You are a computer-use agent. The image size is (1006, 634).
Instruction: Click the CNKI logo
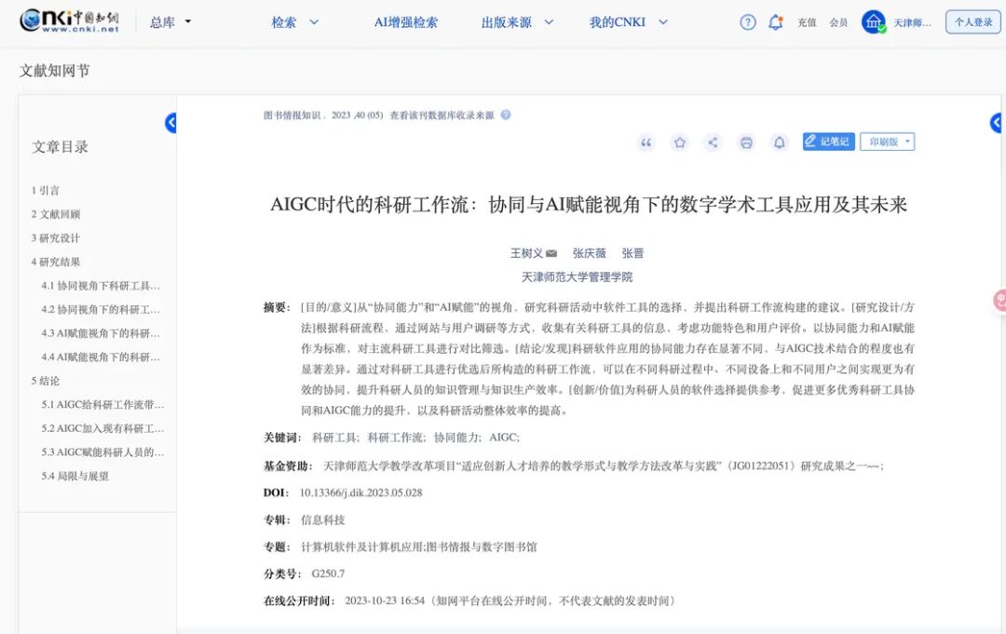tap(69, 21)
